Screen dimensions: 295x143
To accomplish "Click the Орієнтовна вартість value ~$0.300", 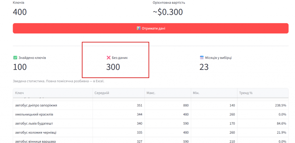I will click(x=168, y=12).
